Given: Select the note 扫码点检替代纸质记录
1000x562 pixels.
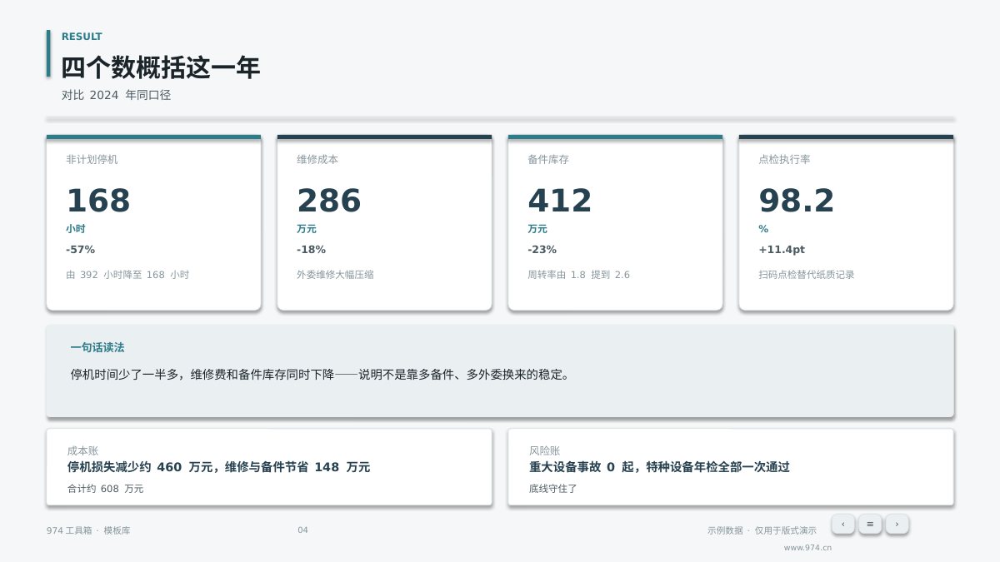Looking at the screenshot, I should tap(807, 275).
